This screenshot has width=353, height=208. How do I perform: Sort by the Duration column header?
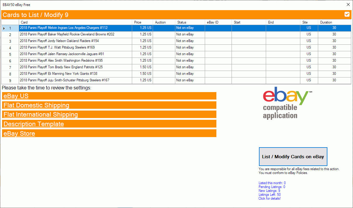pos(335,22)
